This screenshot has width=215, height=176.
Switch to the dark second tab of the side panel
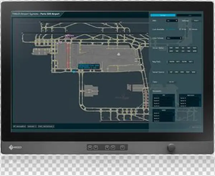click(189, 15)
